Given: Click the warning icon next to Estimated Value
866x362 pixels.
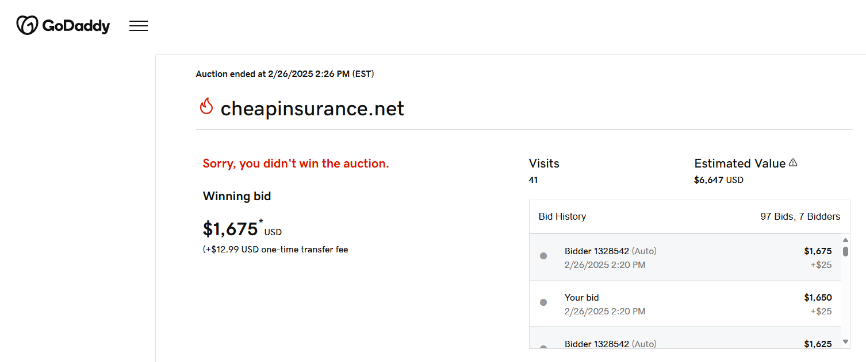Looking at the screenshot, I should 793,163.
